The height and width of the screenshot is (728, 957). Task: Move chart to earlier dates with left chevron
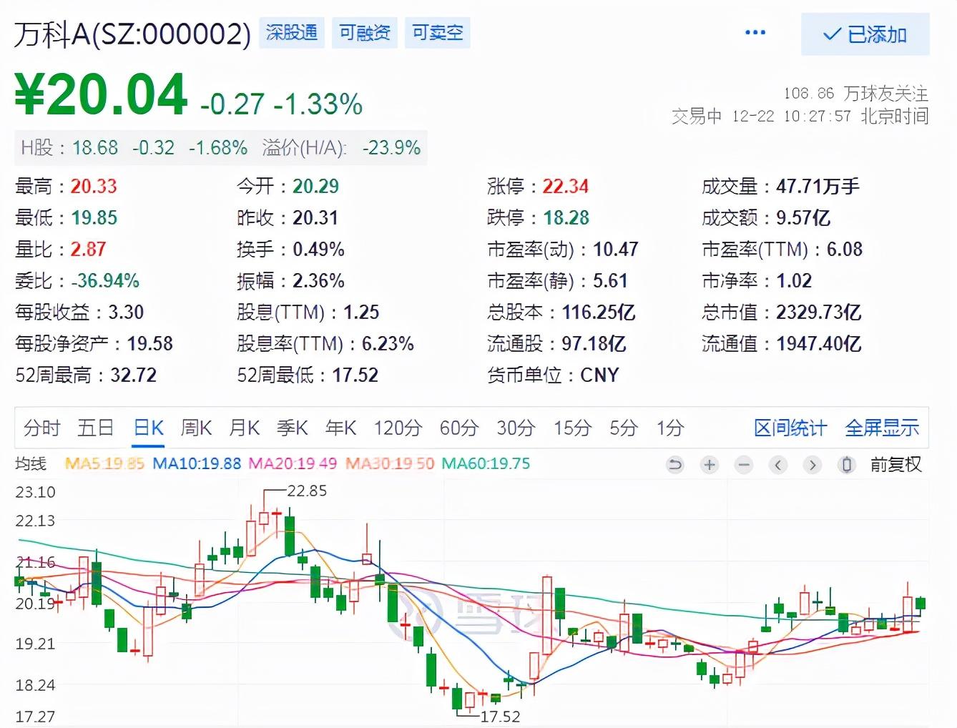[x=778, y=465]
